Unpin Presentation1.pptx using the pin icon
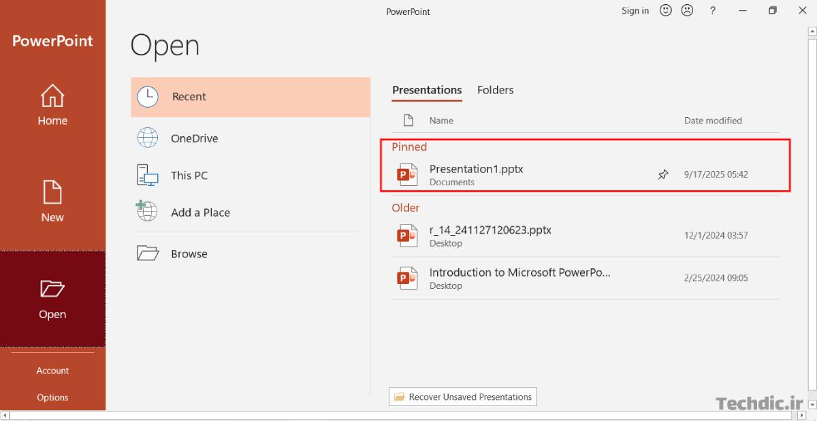Viewport: 817px width, 421px height. pyautogui.click(x=663, y=174)
